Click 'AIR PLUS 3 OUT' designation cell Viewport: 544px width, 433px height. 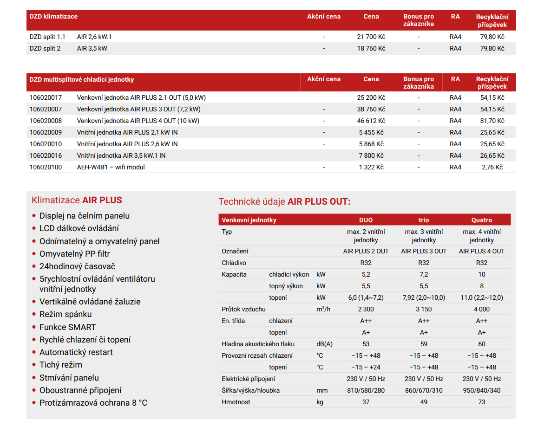click(x=424, y=252)
